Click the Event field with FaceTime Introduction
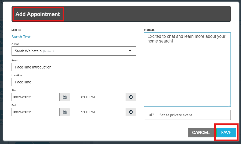Viewport: 241px width, 144px height. pyautogui.click(x=74, y=67)
